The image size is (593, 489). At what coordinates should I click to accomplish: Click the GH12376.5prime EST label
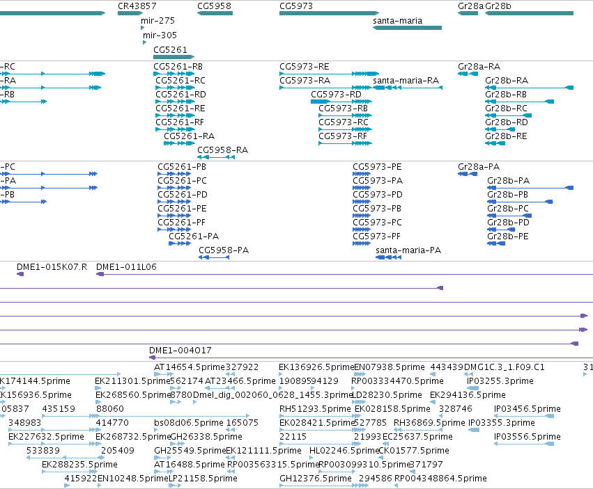pyautogui.click(x=316, y=479)
